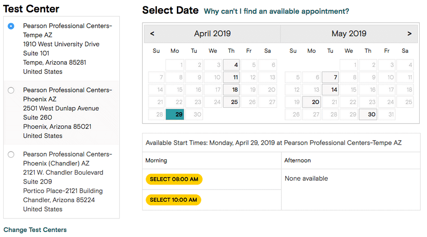
Task: Click the Morning column header
Action: (157, 161)
